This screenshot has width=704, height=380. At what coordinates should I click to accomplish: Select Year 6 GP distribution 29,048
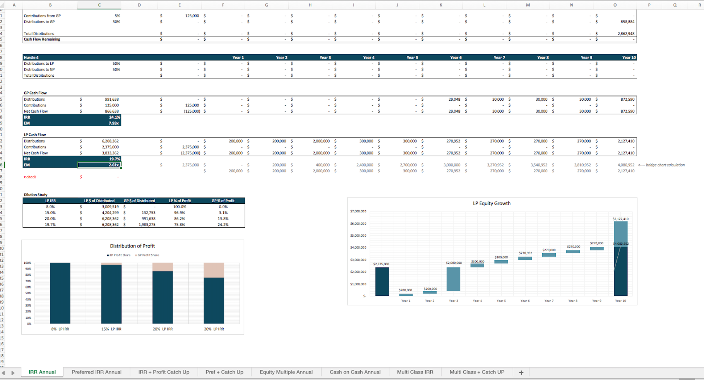pos(454,99)
